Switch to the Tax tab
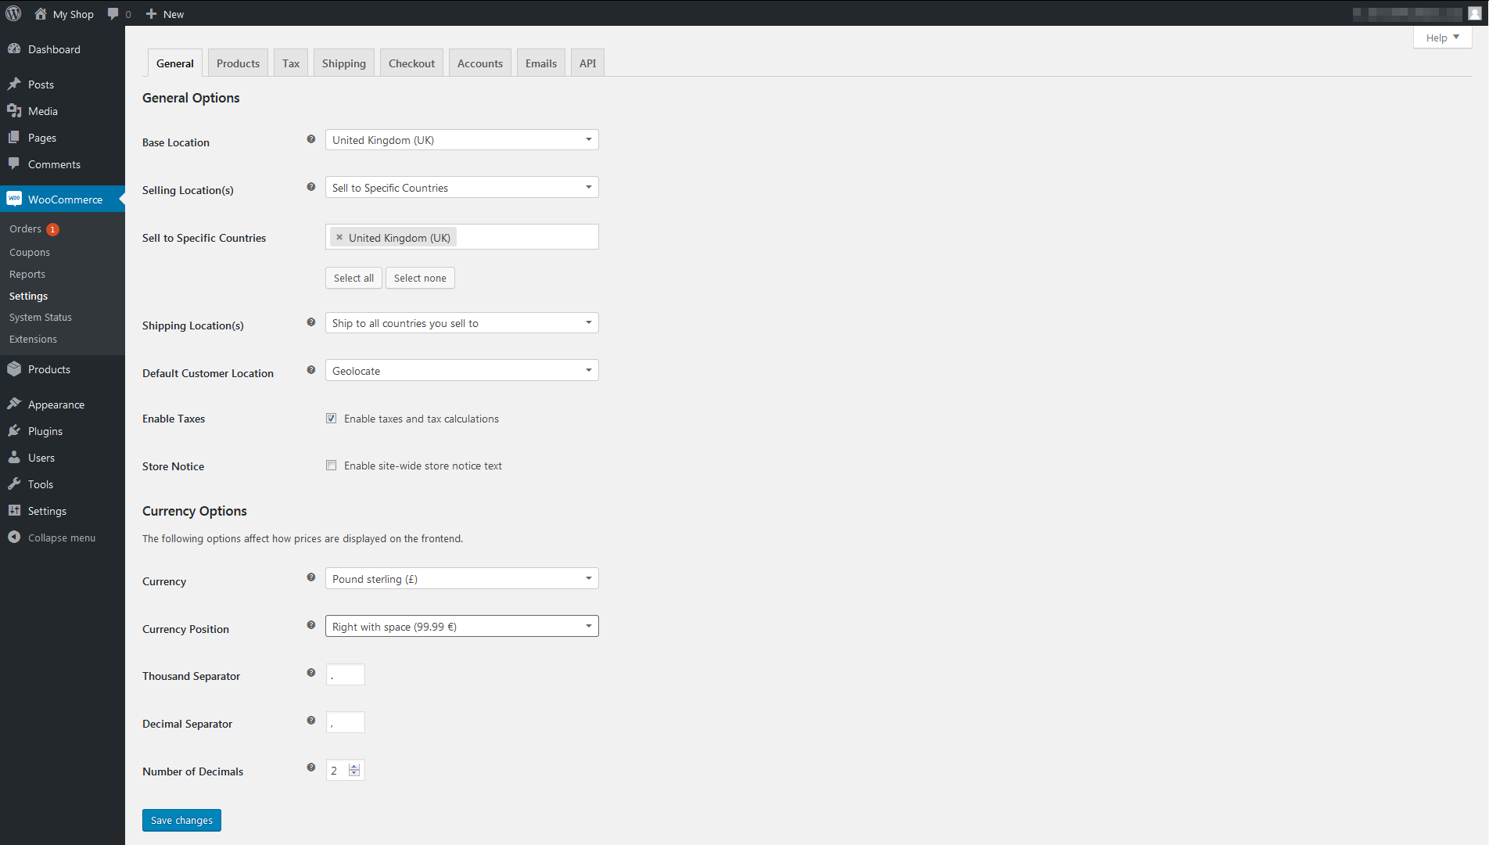Image resolution: width=1489 pixels, height=845 pixels. (291, 63)
